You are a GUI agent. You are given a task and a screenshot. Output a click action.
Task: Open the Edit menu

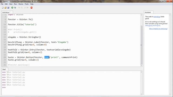tap(6, 4)
